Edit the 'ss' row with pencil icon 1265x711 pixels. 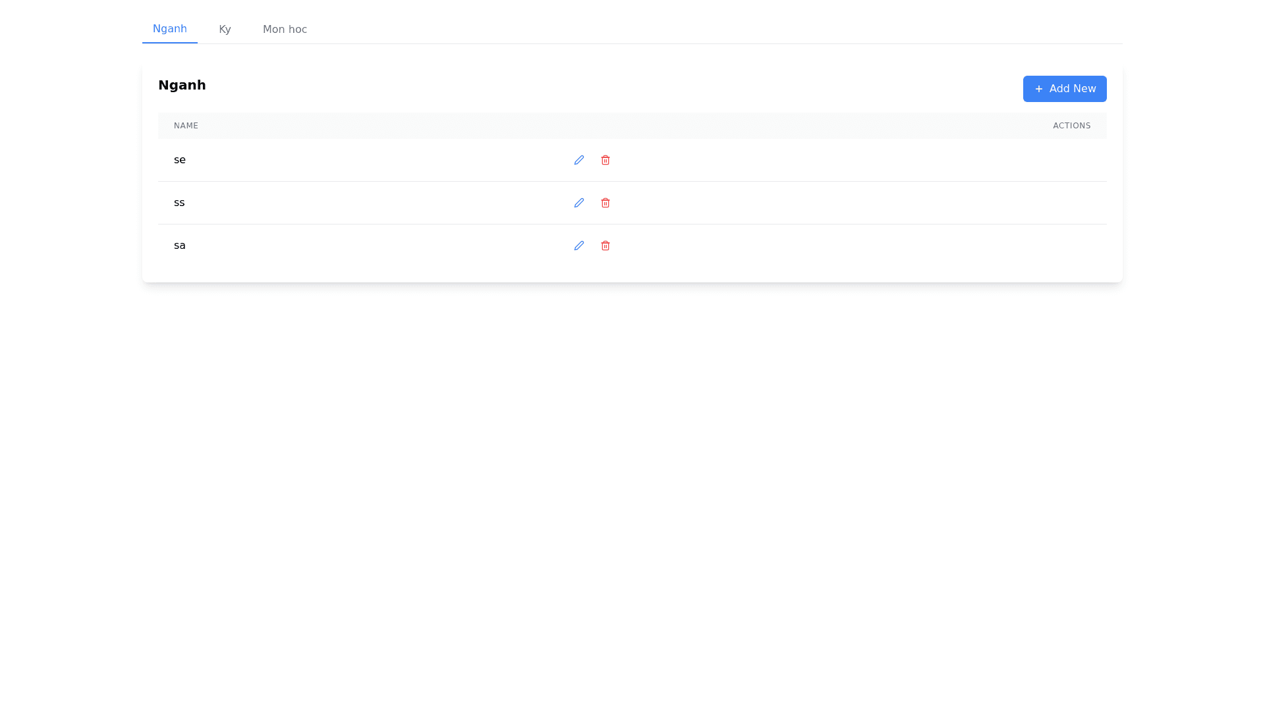(x=578, y=203)
